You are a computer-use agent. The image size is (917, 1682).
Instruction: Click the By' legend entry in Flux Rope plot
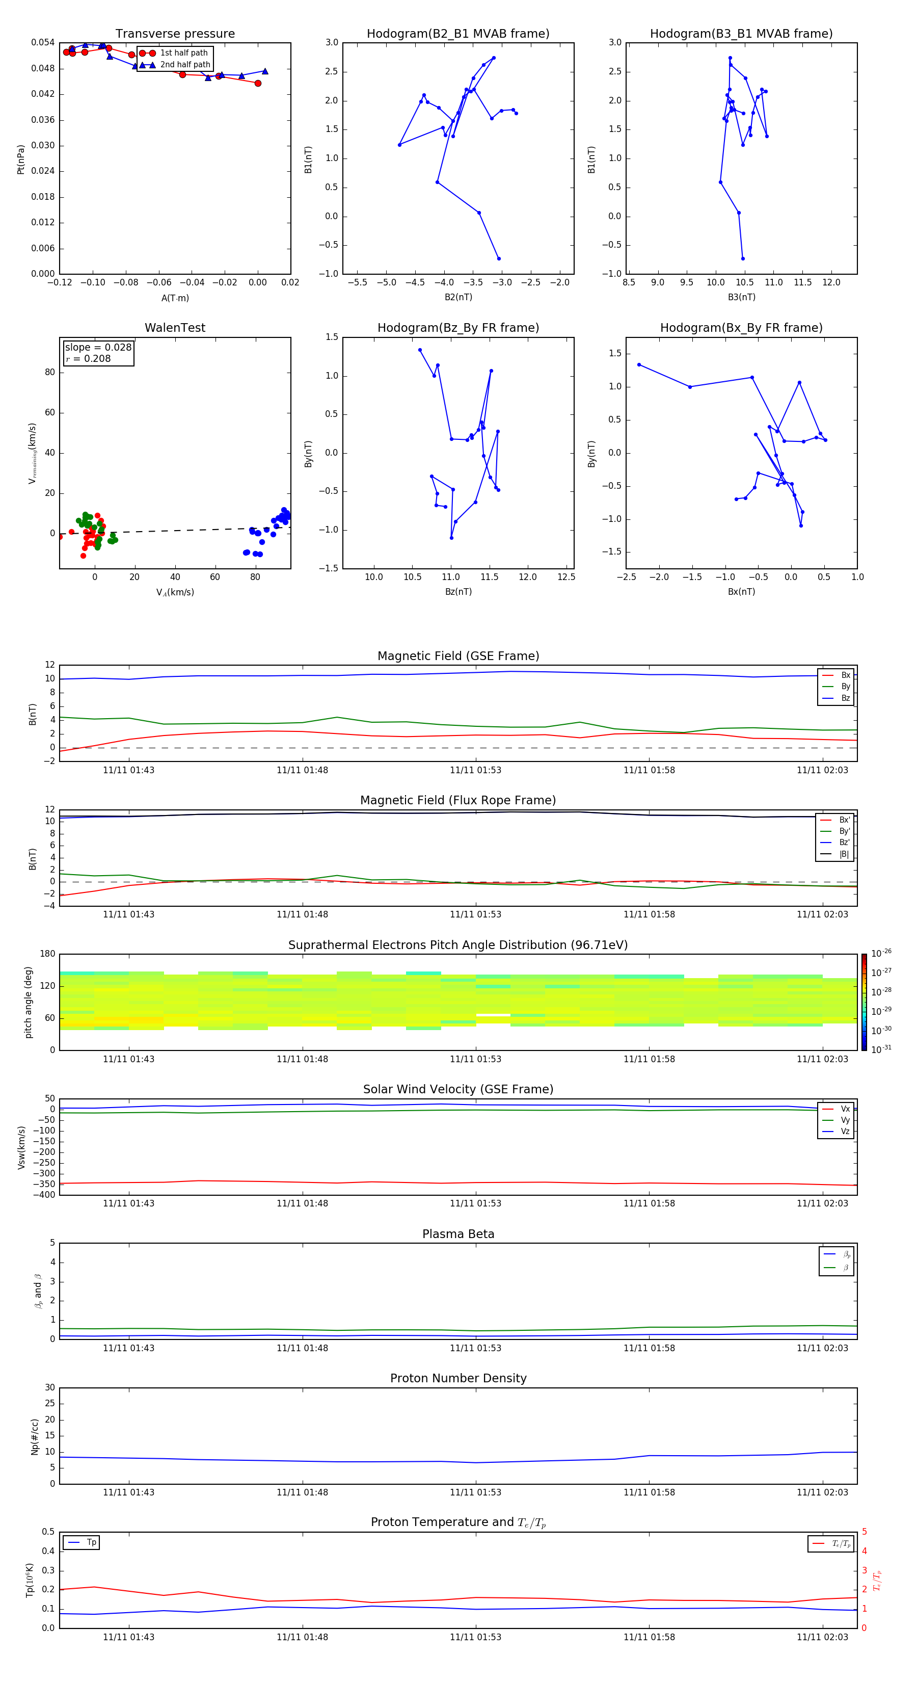point(835,831)
